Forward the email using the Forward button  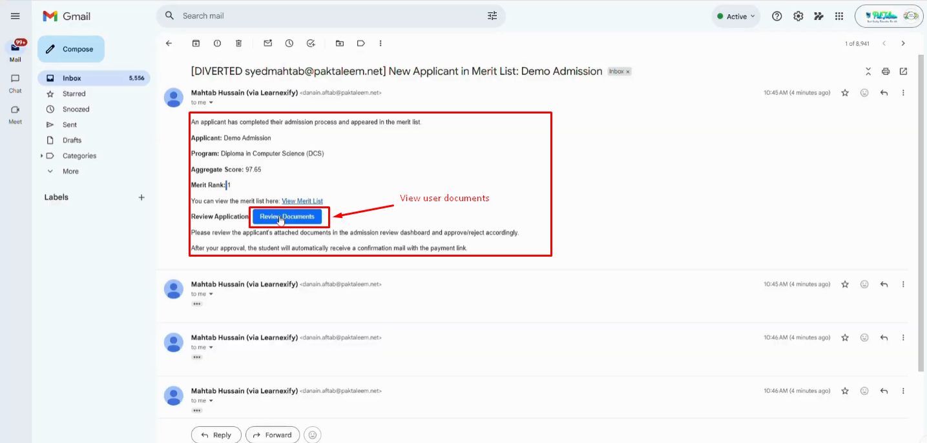pos(273,435)
